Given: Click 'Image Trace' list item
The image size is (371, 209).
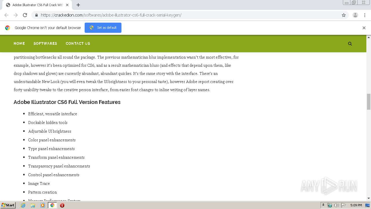Looking at the screenshot, I should coord(39,183).
